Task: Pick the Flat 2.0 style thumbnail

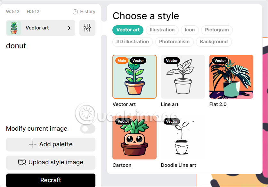Action: (231, 77)
